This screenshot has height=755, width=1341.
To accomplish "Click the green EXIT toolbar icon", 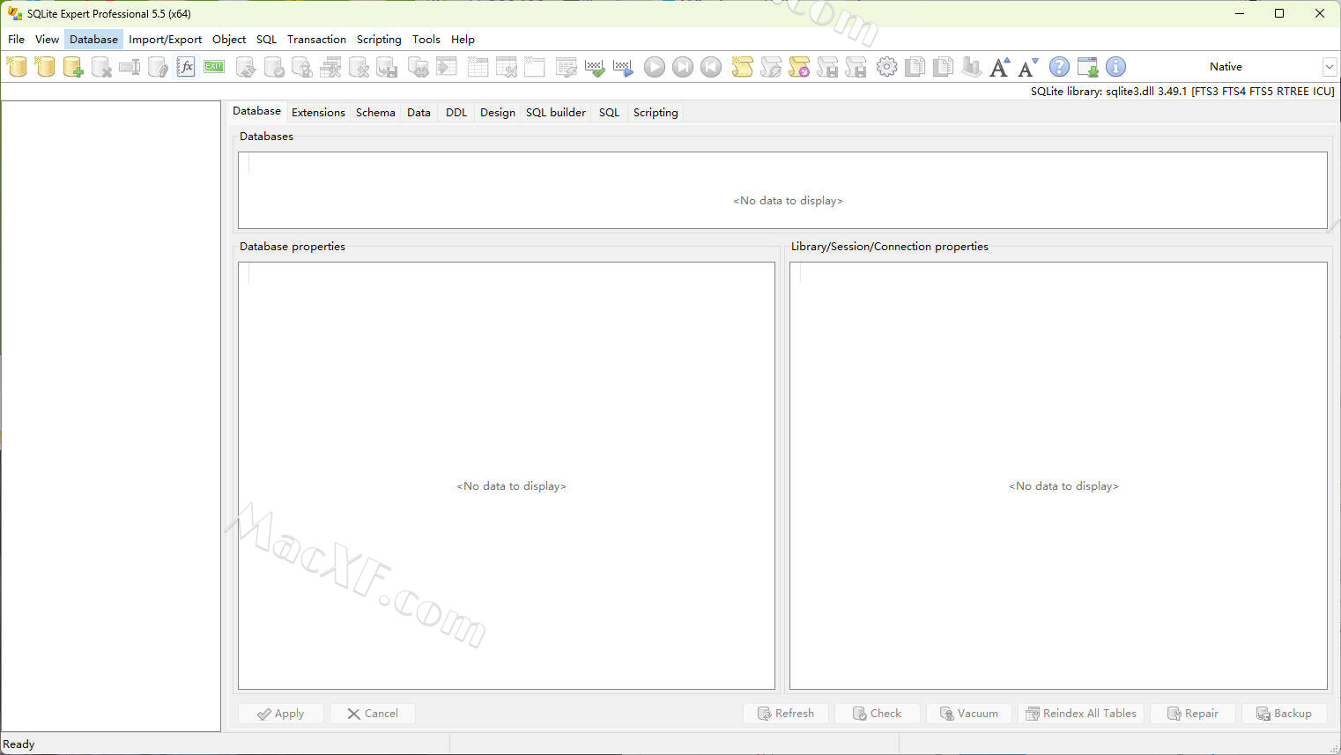I will click(x=214, y=67).
